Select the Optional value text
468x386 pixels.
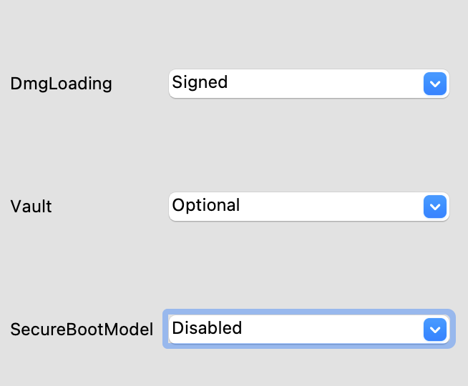tap(206, 205)
